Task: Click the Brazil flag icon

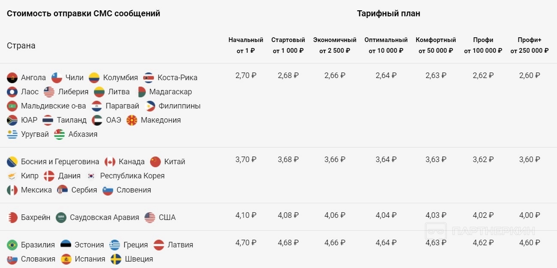Action: click(12, 245)
